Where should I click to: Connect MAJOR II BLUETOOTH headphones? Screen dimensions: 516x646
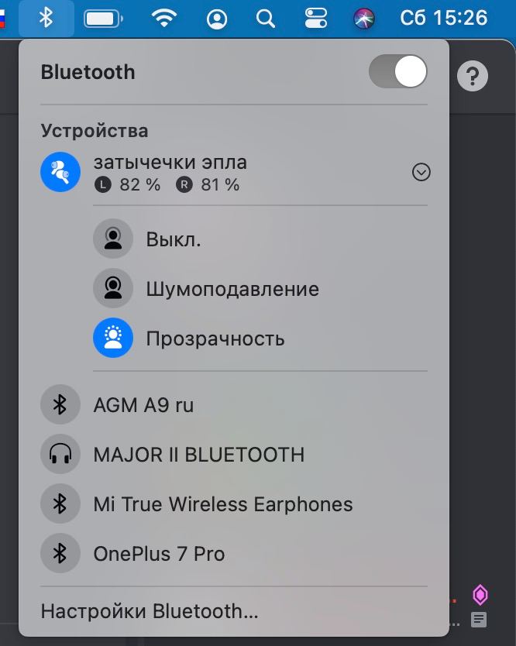point(234,455)
